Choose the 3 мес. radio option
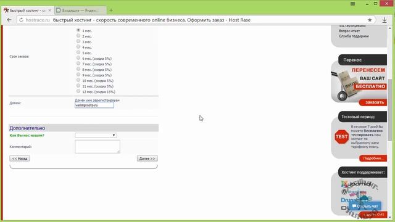This screenshot has height=222, width=395. 78,41
